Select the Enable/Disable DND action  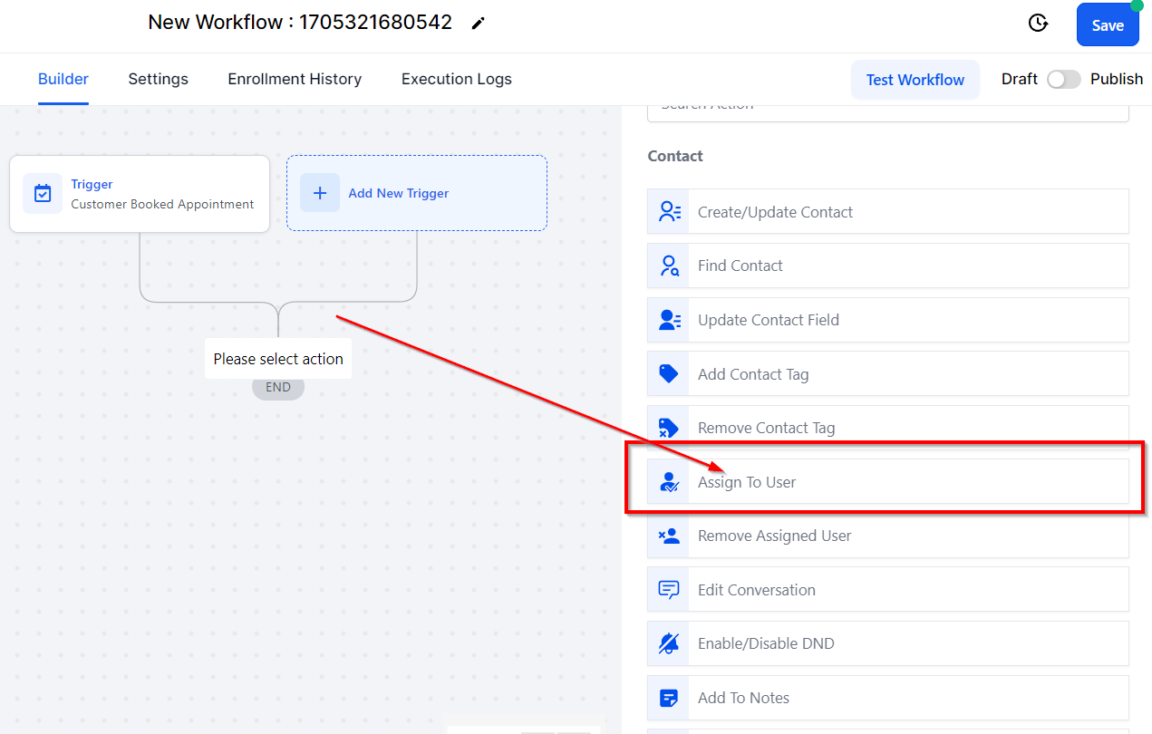(888, 643)
